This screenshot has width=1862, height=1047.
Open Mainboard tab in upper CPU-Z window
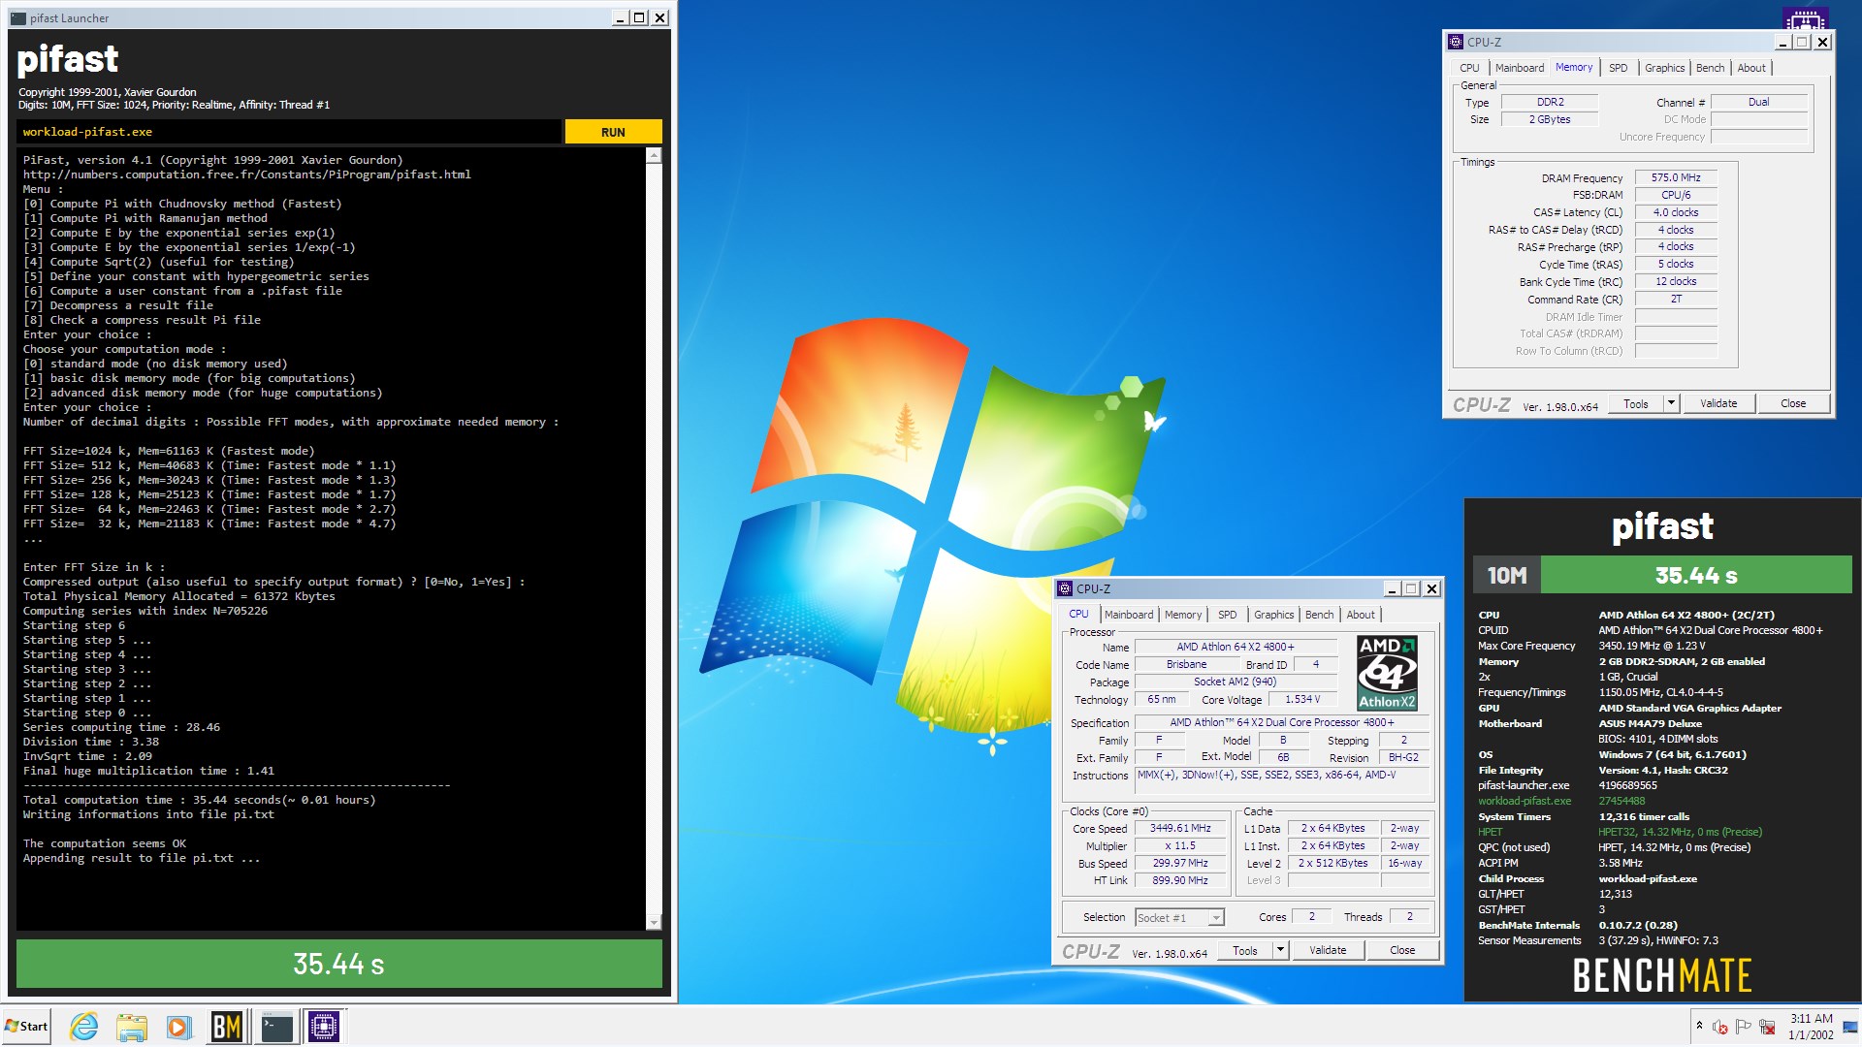[x=1519, y=68]
